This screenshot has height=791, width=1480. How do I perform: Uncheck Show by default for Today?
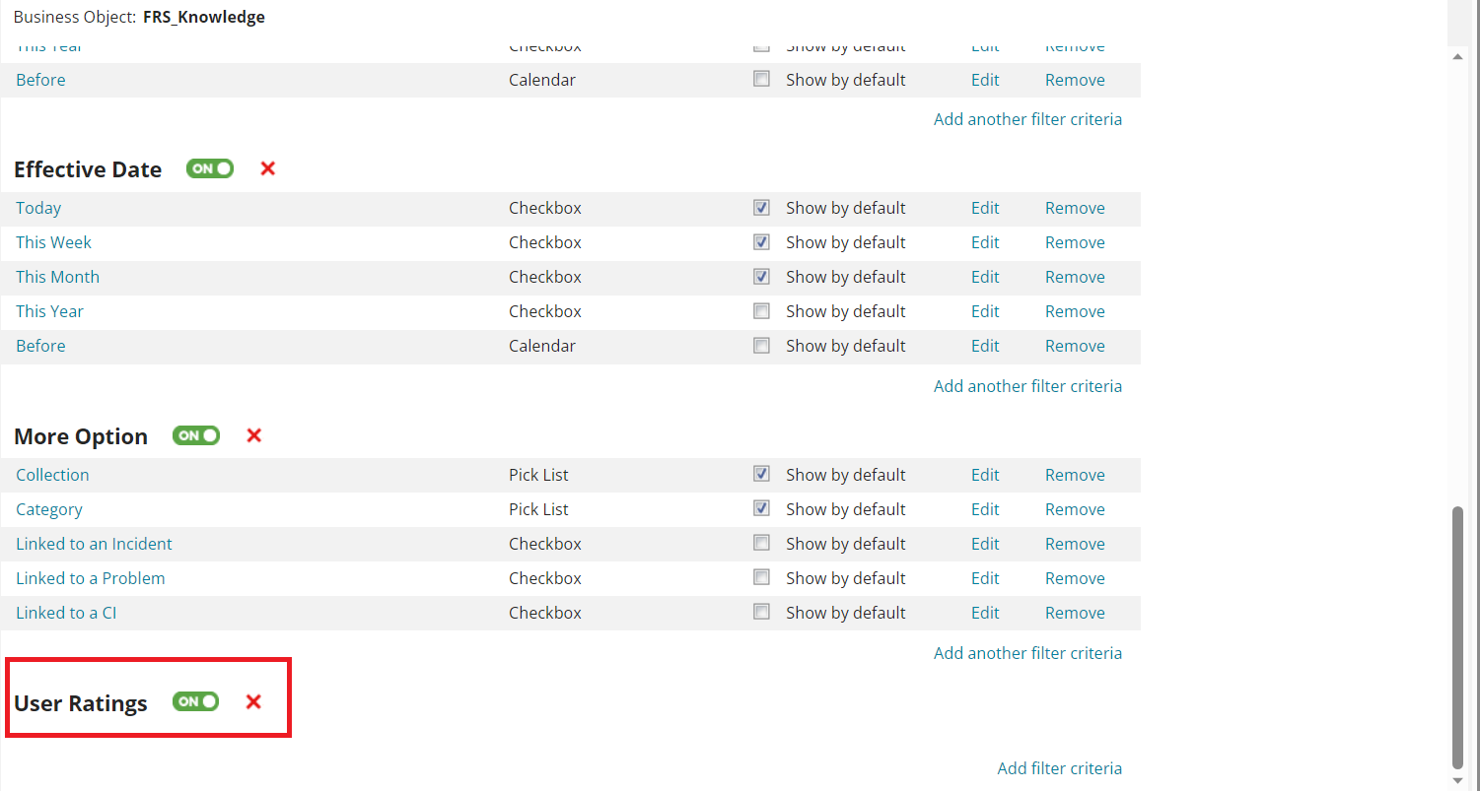point(761,208)
